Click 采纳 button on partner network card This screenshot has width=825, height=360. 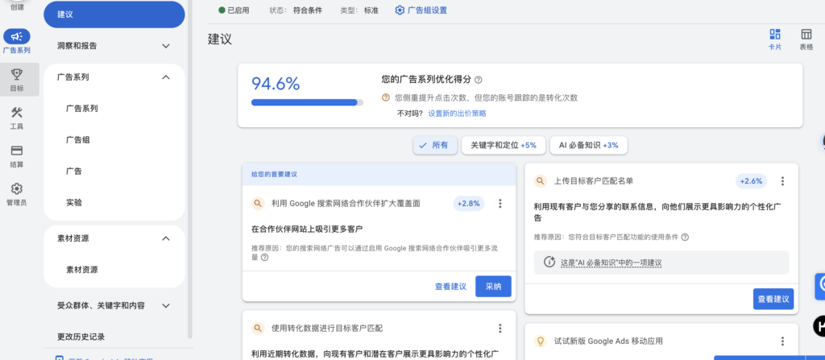coord(494,287)
